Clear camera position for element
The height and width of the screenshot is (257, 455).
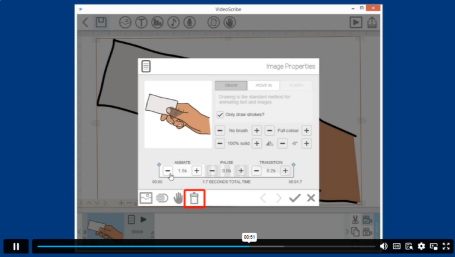point(367,232)
